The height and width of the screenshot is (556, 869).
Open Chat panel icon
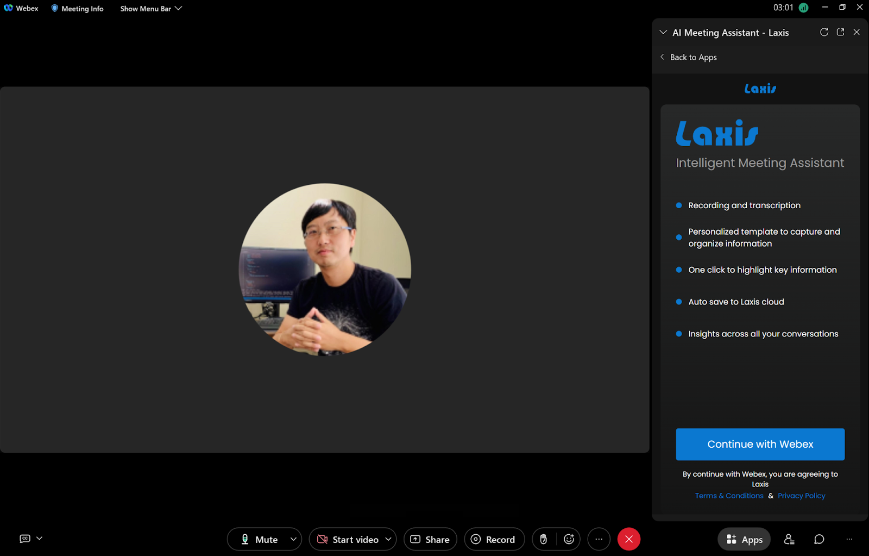pos(819,539)
